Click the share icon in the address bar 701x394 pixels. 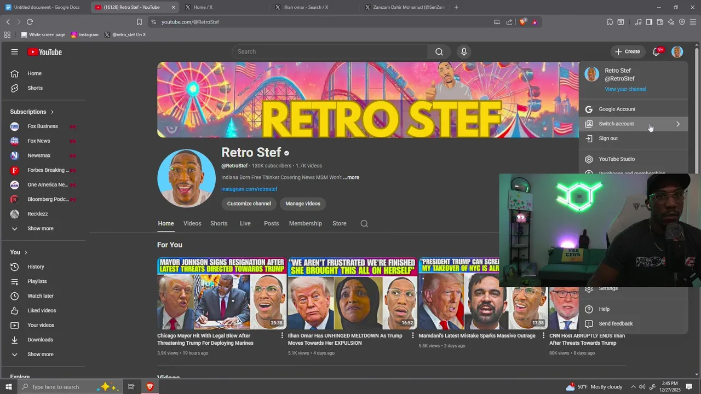(509, 22)
